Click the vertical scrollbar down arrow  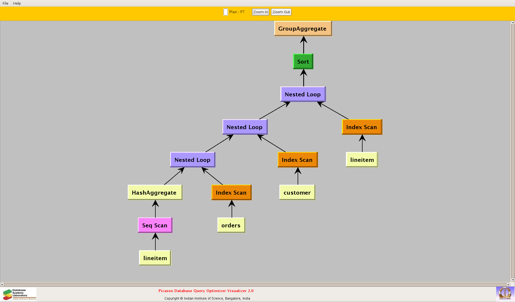[513, 280]
